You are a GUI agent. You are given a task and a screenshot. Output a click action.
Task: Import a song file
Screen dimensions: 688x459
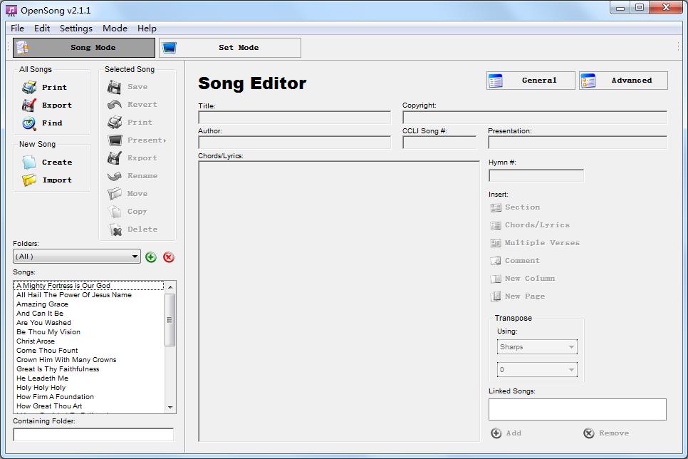pos(46,180)
